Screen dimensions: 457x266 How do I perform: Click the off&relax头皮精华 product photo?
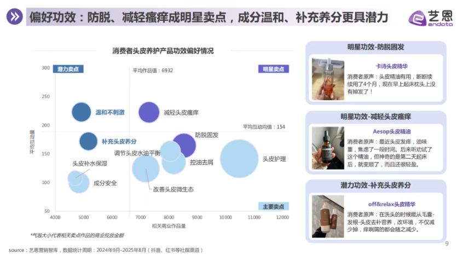328,217
